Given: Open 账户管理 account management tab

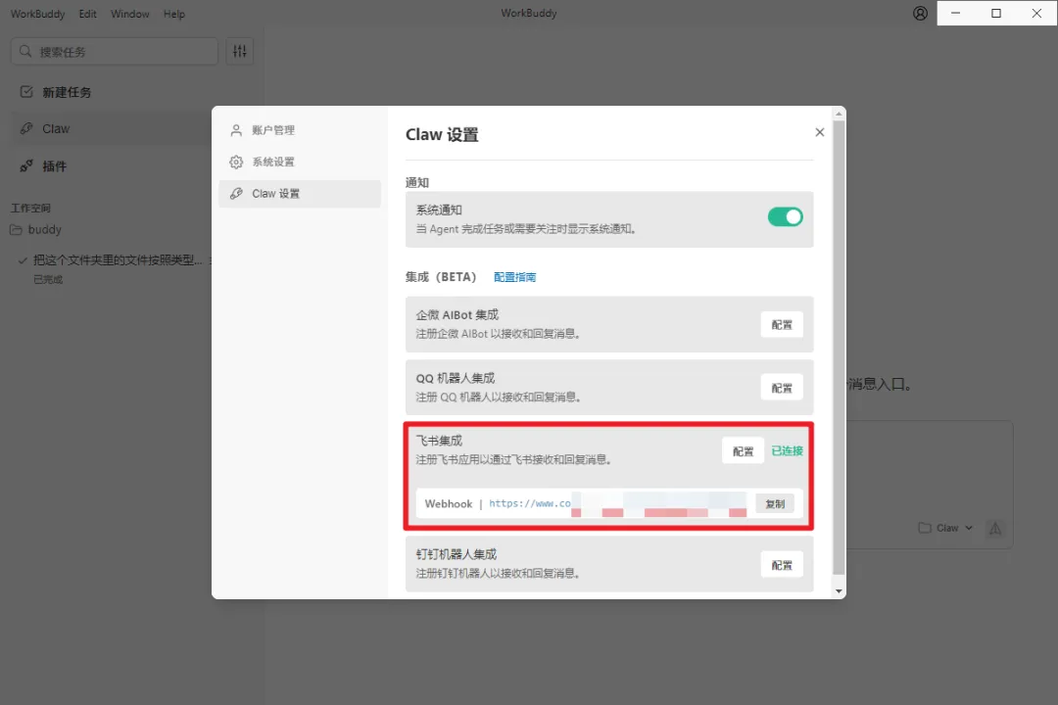Looking at the screenshot, I should point(272,130).
